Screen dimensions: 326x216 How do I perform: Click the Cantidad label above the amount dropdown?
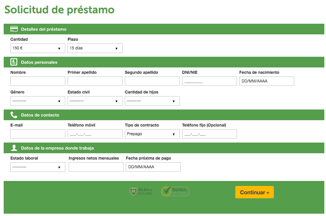point(19,39)
